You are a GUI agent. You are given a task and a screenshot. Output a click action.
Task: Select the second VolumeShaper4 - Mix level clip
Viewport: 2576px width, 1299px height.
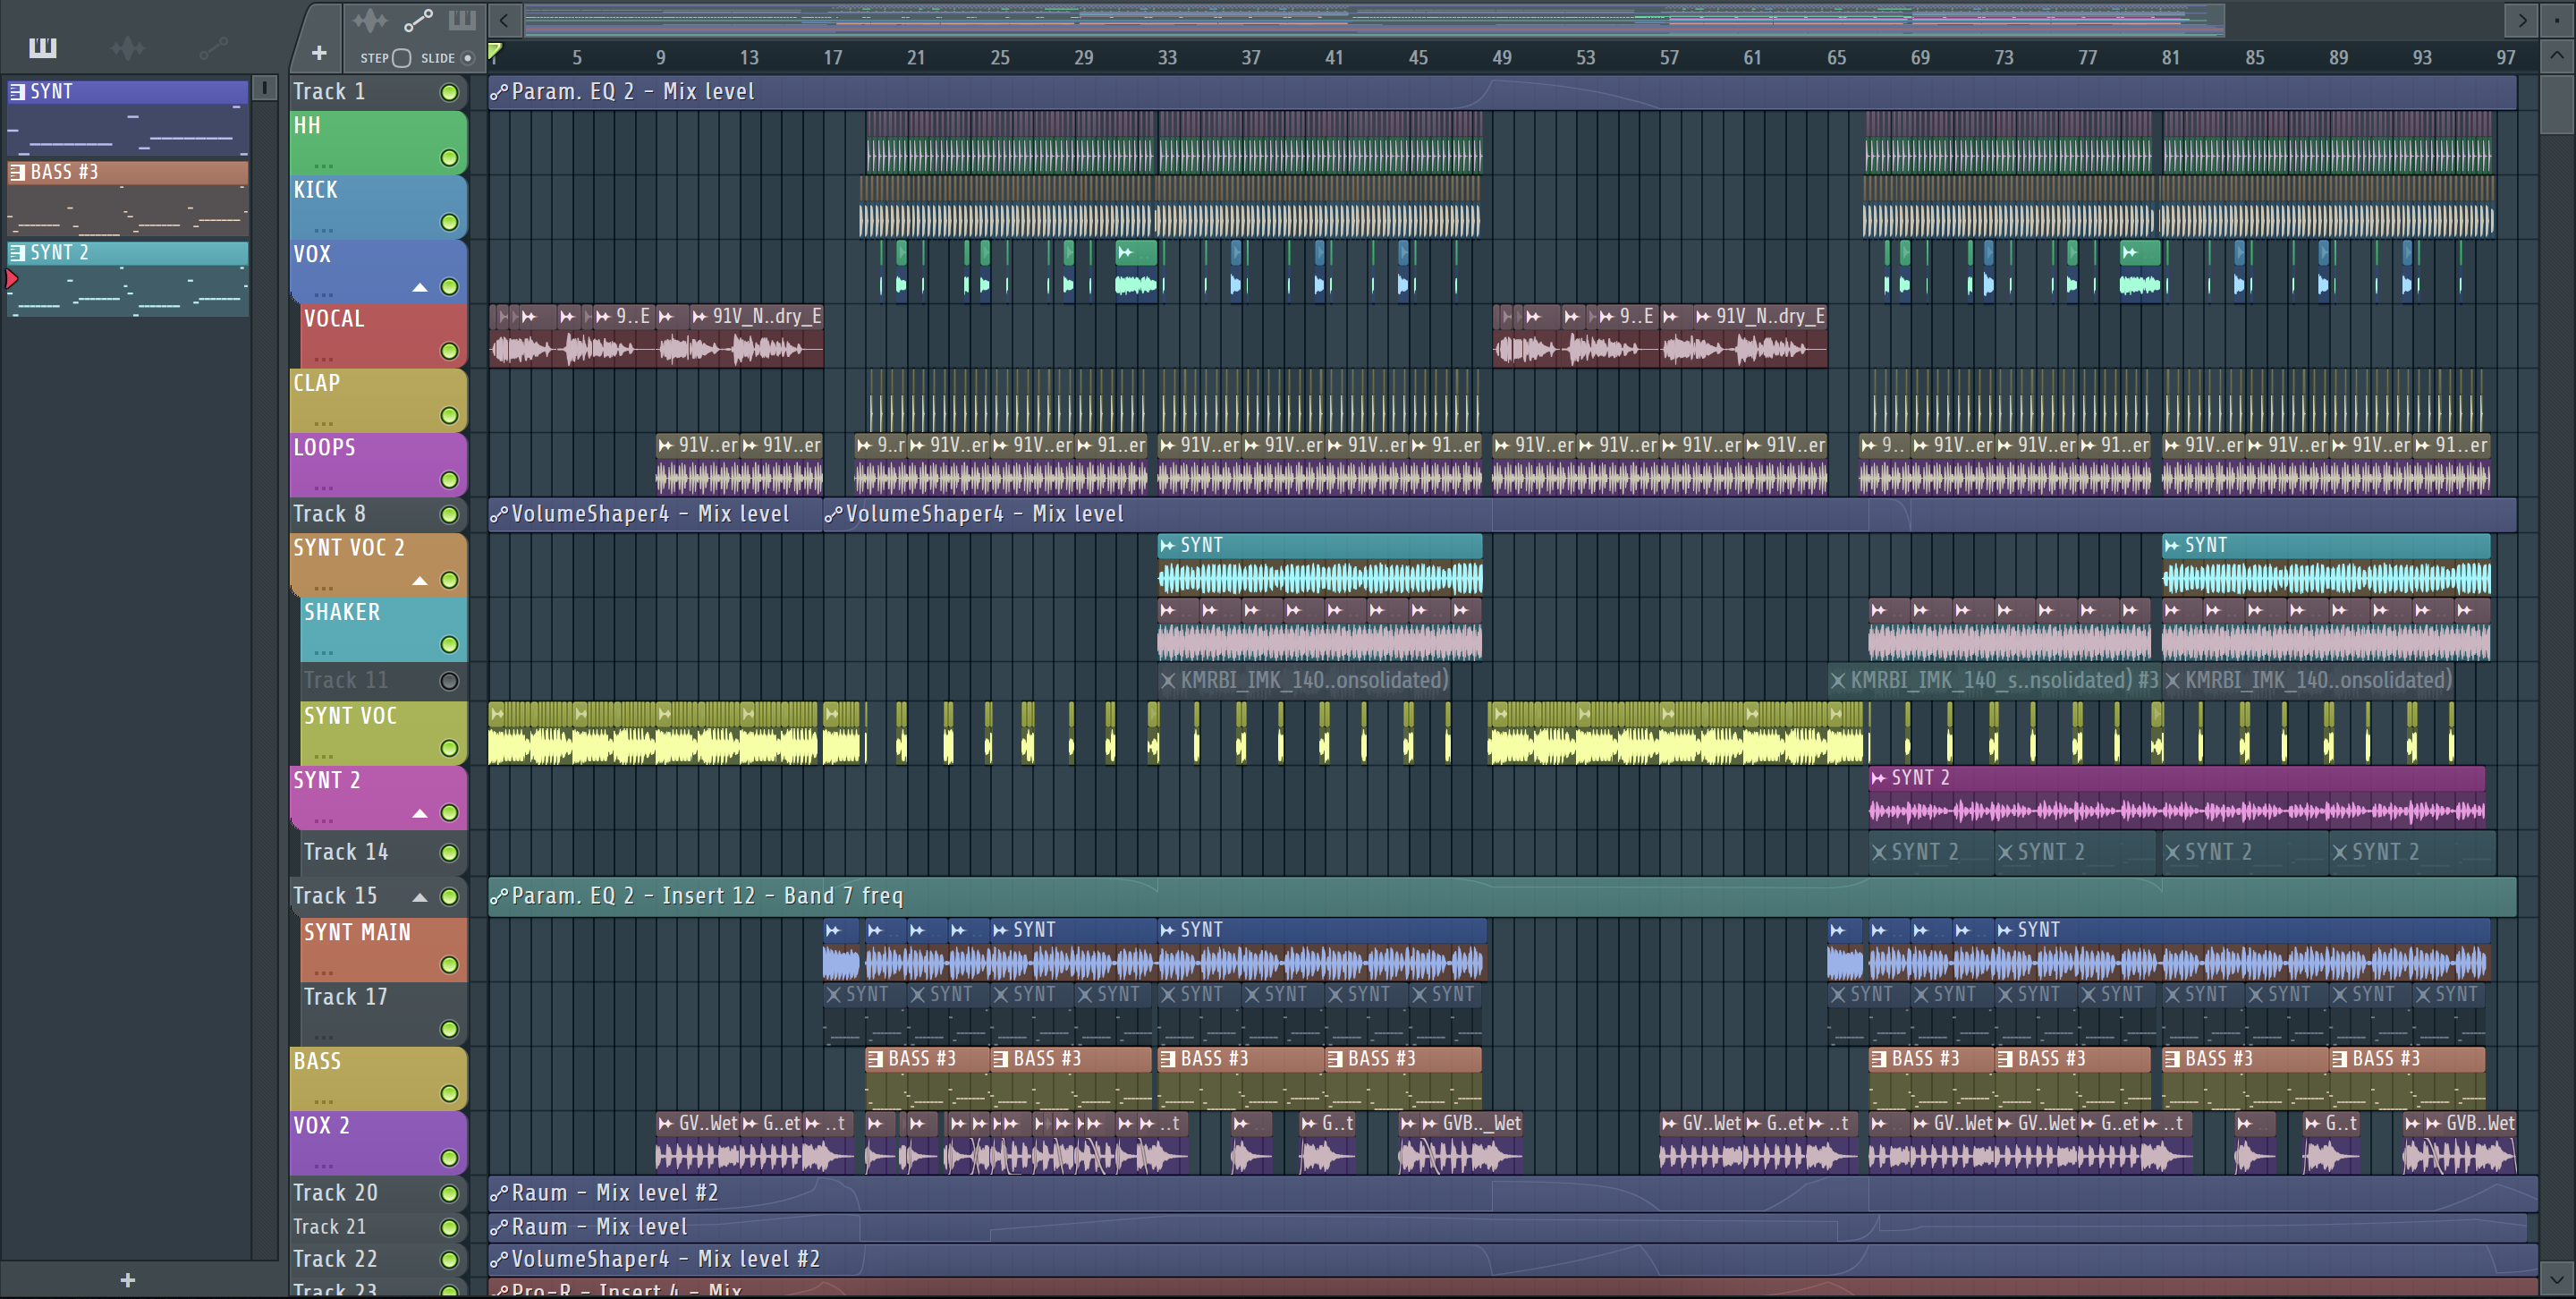1669,514
